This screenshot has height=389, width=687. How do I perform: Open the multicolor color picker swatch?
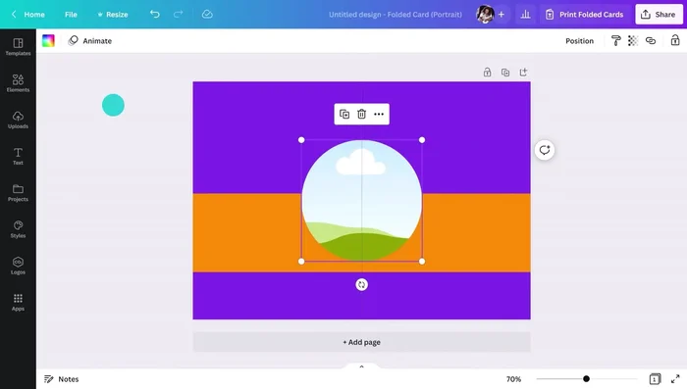48,41
